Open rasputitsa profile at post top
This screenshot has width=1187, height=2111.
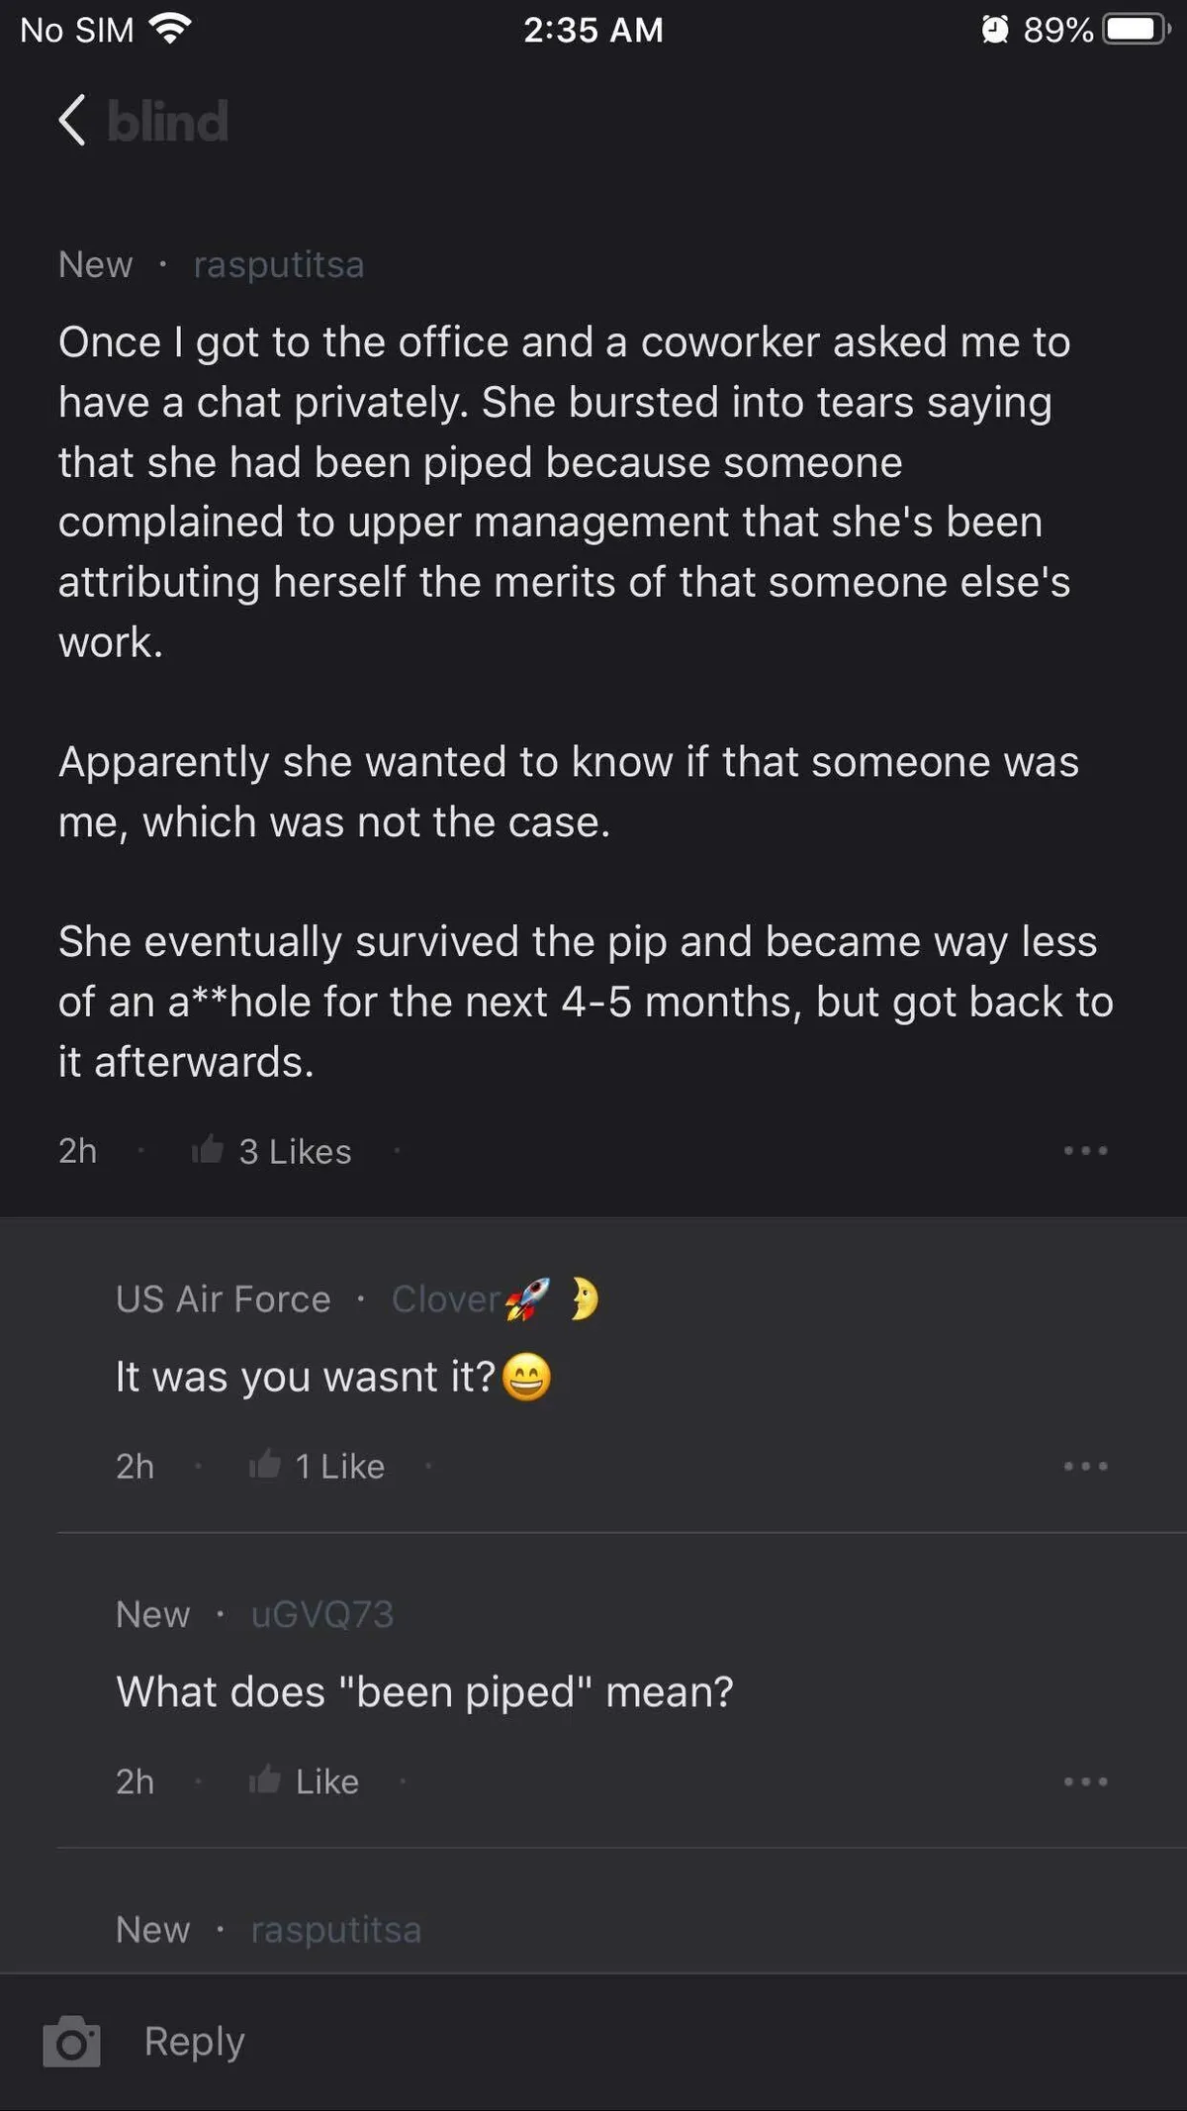click(279, 265)
